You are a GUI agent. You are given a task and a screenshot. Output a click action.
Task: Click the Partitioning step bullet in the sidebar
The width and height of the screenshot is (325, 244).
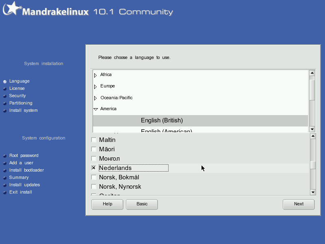(x=5, y=103)
